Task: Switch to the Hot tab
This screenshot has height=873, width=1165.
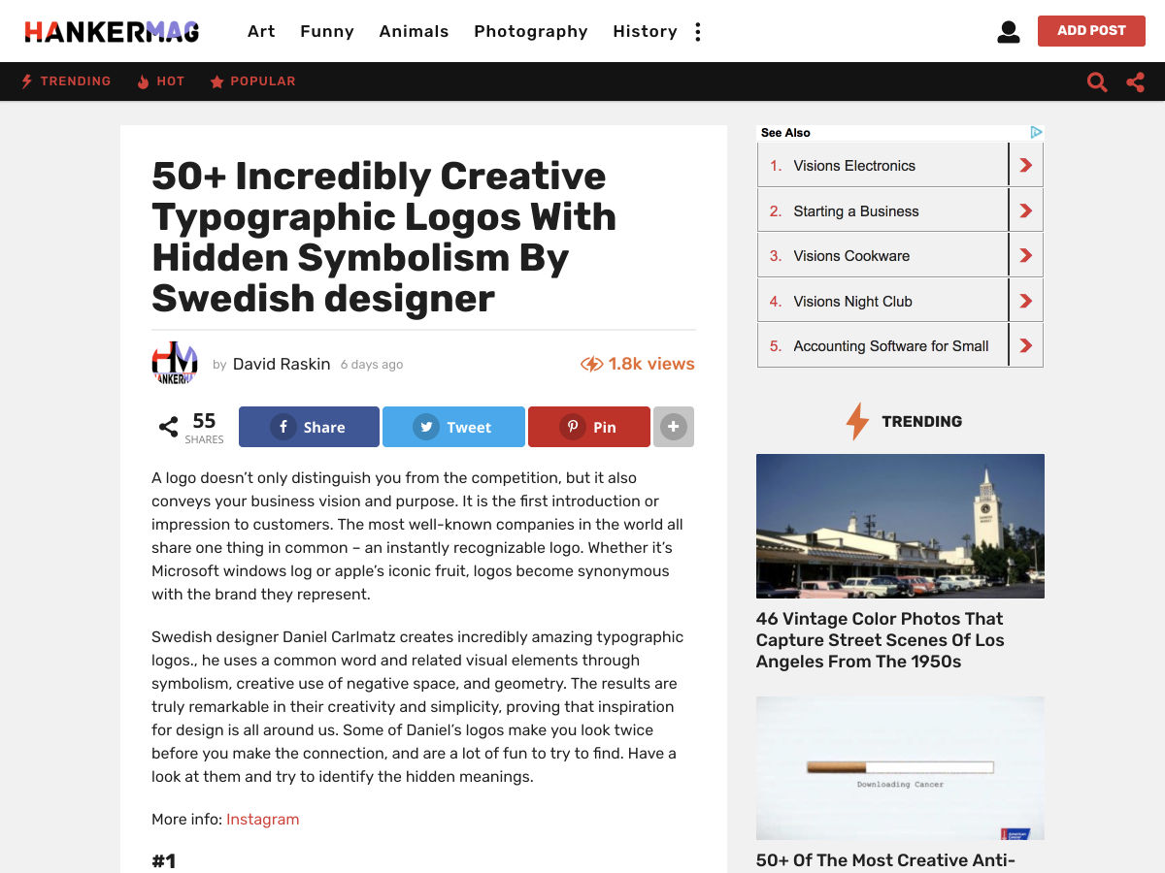Action: [160, 81]
